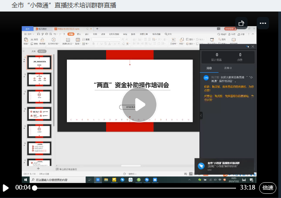Click the video progress slider handle
The width and height of the screenshot is (281, 198).
click(35, 188)
